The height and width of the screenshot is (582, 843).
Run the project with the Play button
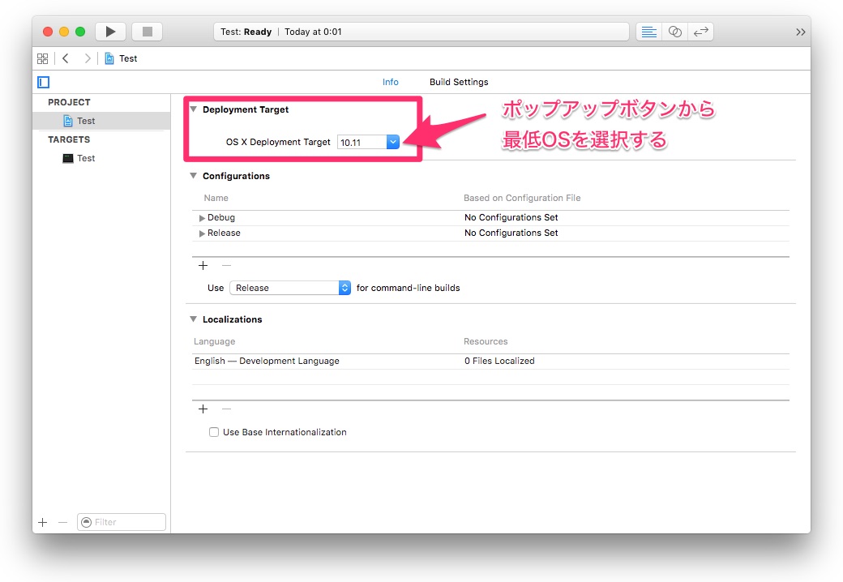pyautogui.click(x=110, y=32)
